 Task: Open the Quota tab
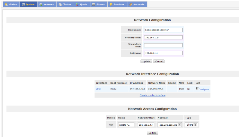coord(82,4)
